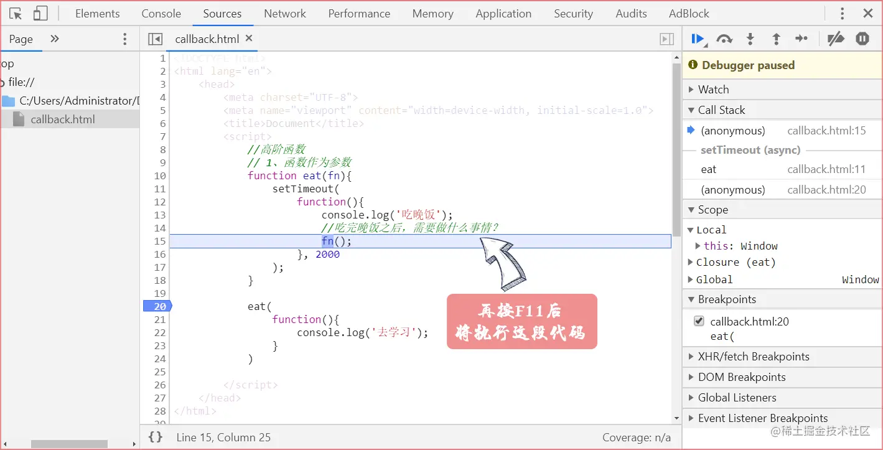883x450 pixels.
Task: Open the Security tab
Action: click(x=573, y=14)
